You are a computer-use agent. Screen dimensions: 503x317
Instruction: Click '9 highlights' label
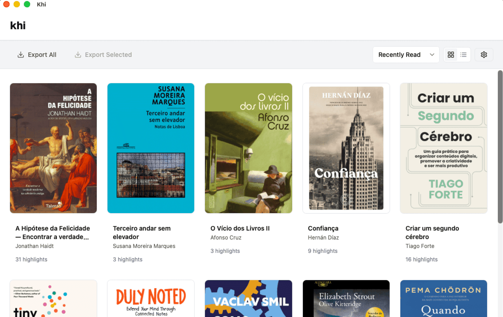[x=323, y=251]
